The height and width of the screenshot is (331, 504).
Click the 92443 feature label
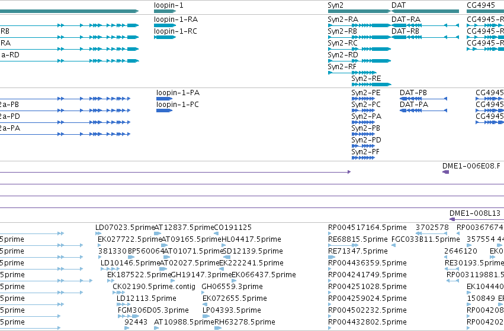click(136, 322)
